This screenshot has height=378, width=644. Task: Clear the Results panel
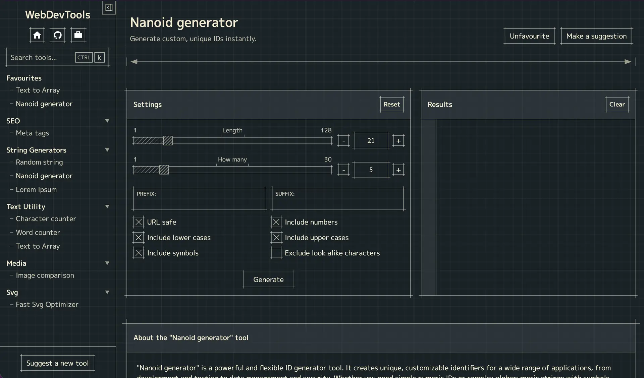[x=617, y=104]
